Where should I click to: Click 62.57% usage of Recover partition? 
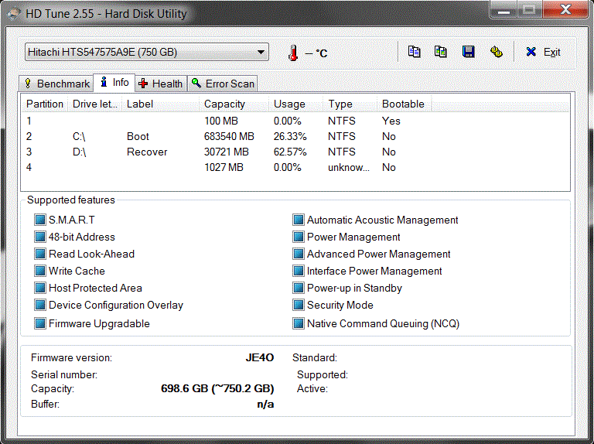(x=290, y=152)
